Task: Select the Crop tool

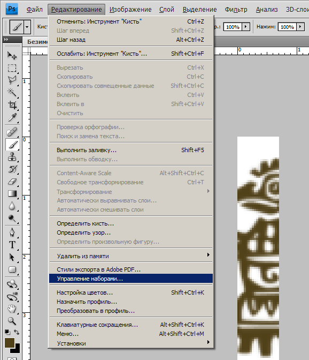Action: coord(12,105)
